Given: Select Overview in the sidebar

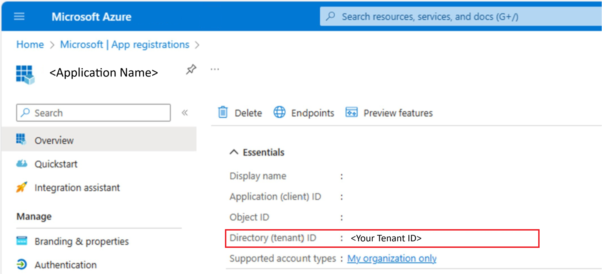Looking at the screenshot, I should 54,141.
